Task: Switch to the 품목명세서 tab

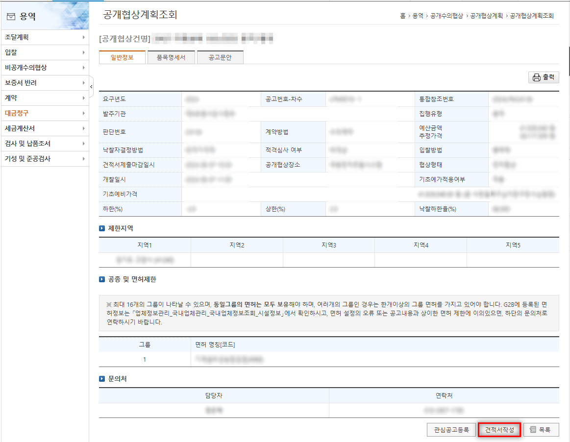Action: [x=171, y=57]
